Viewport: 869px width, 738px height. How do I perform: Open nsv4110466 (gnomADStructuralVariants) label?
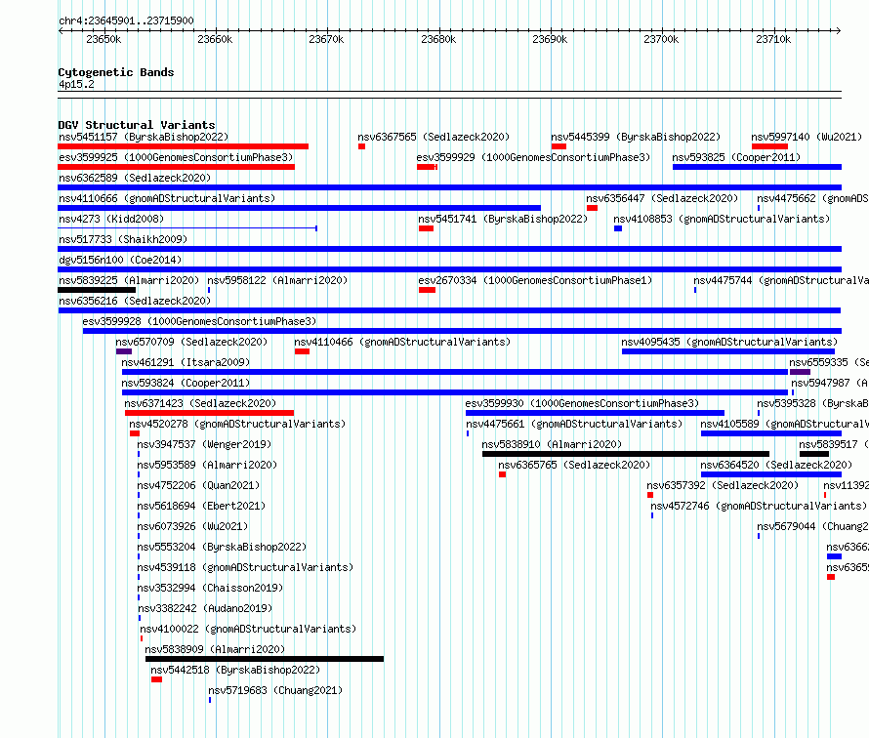(x=402, y=342)
